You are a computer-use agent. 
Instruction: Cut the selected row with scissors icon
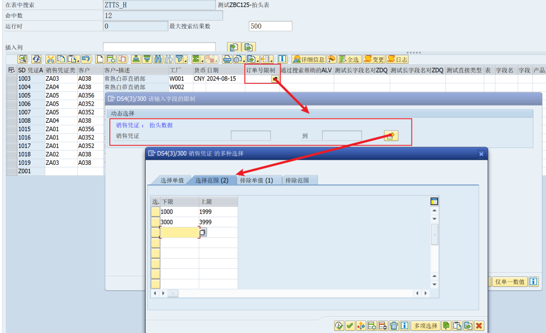coord(51,59)
